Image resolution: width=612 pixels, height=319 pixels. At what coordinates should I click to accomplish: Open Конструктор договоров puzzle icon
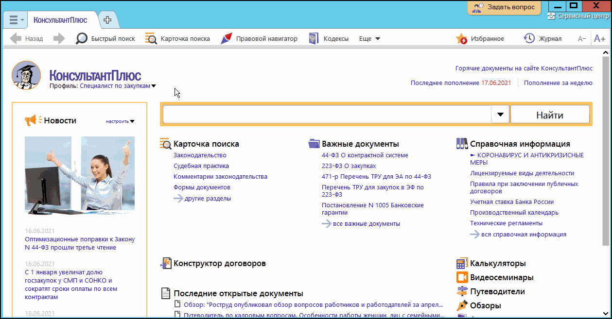point(166,264)
